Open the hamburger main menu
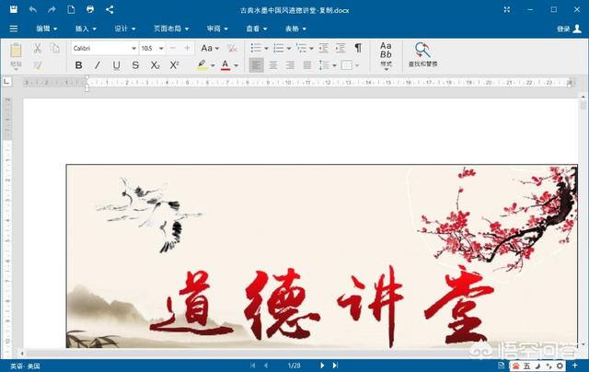 [x=14, y=29]
